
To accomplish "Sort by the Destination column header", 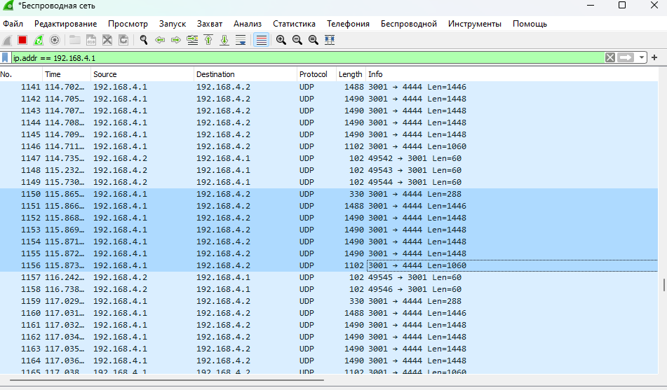I will pyautogui.click(x=245, y=74).
